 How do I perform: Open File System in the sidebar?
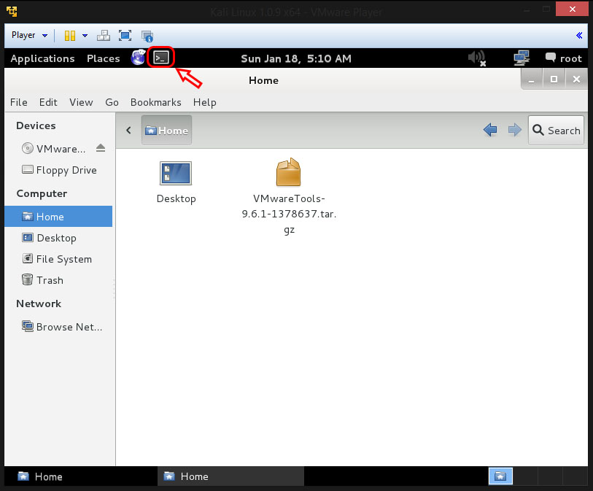click(x=57, y=259)
